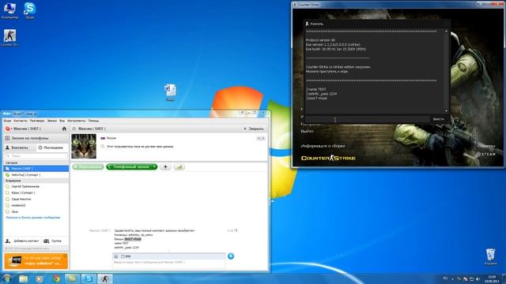Click the plus add-people button in Skype
This screenshot has height=284, width=506.
click(165, 166)
